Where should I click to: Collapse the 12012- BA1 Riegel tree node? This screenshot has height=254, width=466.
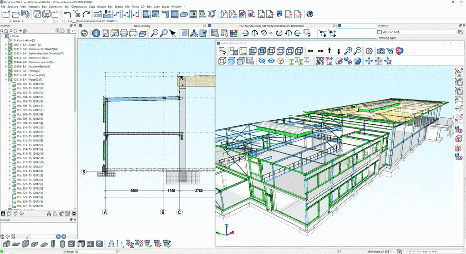point(5,80)
